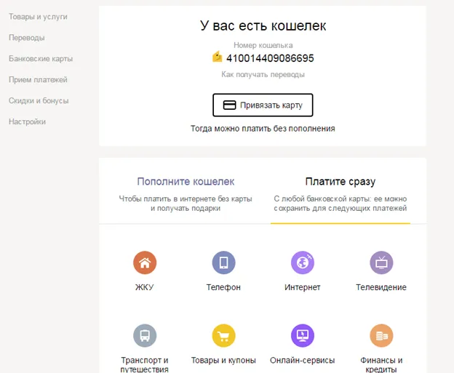Open Банковские карты sidebar item
The image size is (454, 373).
[x=41, y=58]
